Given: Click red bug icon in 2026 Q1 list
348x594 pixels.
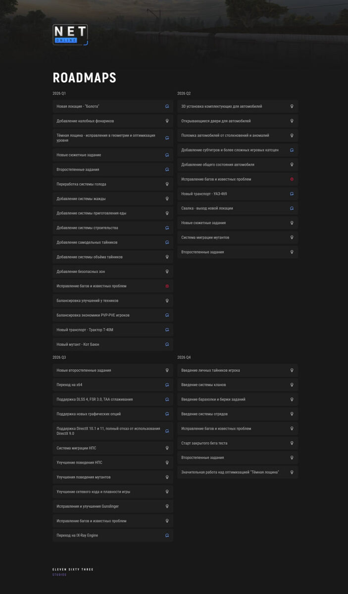Looking at the screenshot, I should 167,286.
